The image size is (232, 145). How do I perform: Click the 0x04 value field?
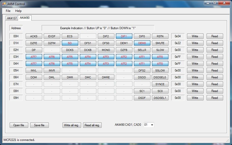(178, 36)
